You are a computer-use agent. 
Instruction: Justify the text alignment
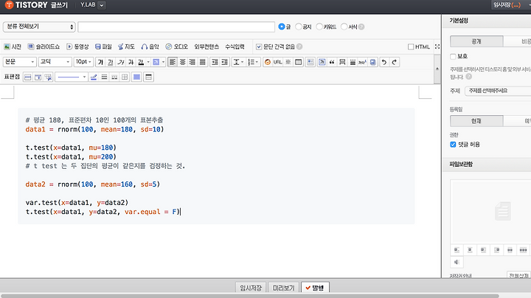203,62
